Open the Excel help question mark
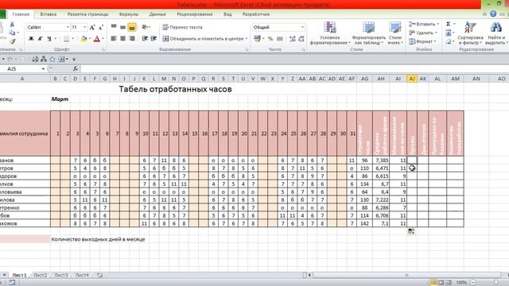The width and height of the screenshot is (509, 286). [493, 14]
